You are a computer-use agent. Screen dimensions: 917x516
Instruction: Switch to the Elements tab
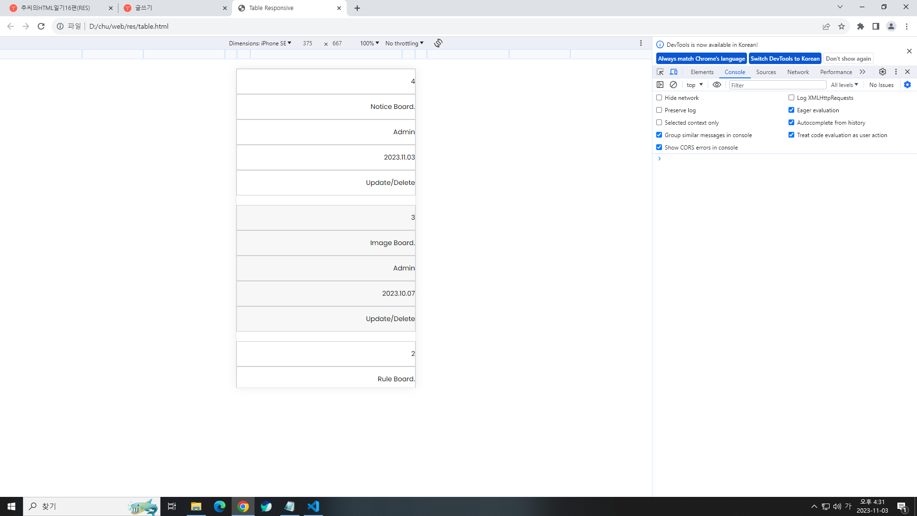click(702, 72)
